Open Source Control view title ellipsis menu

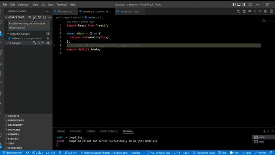pyautogui.click(x=48, y=12)
